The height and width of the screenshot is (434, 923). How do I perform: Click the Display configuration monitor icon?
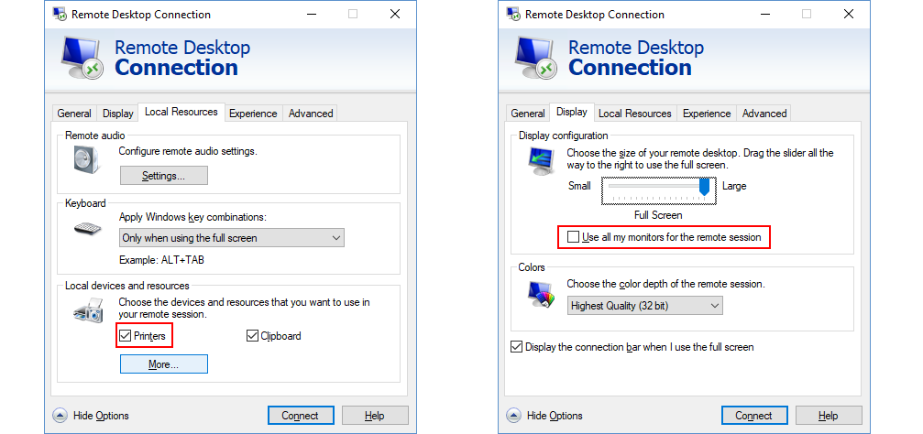(542, 162)
